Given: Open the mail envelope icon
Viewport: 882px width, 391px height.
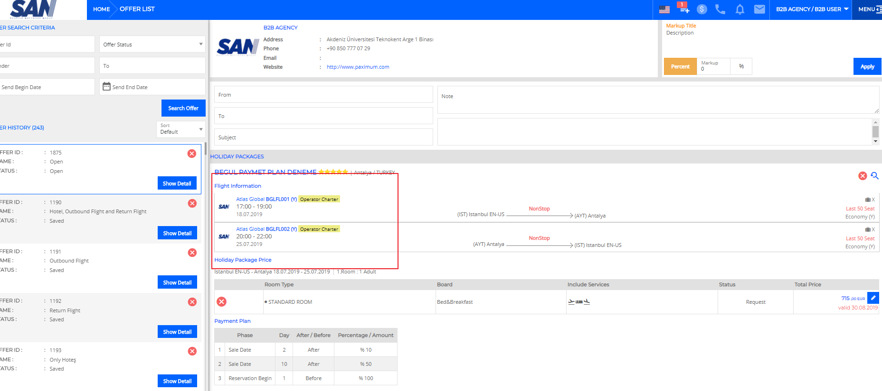Looking at the screenshot, I should [x=759, y=9].
